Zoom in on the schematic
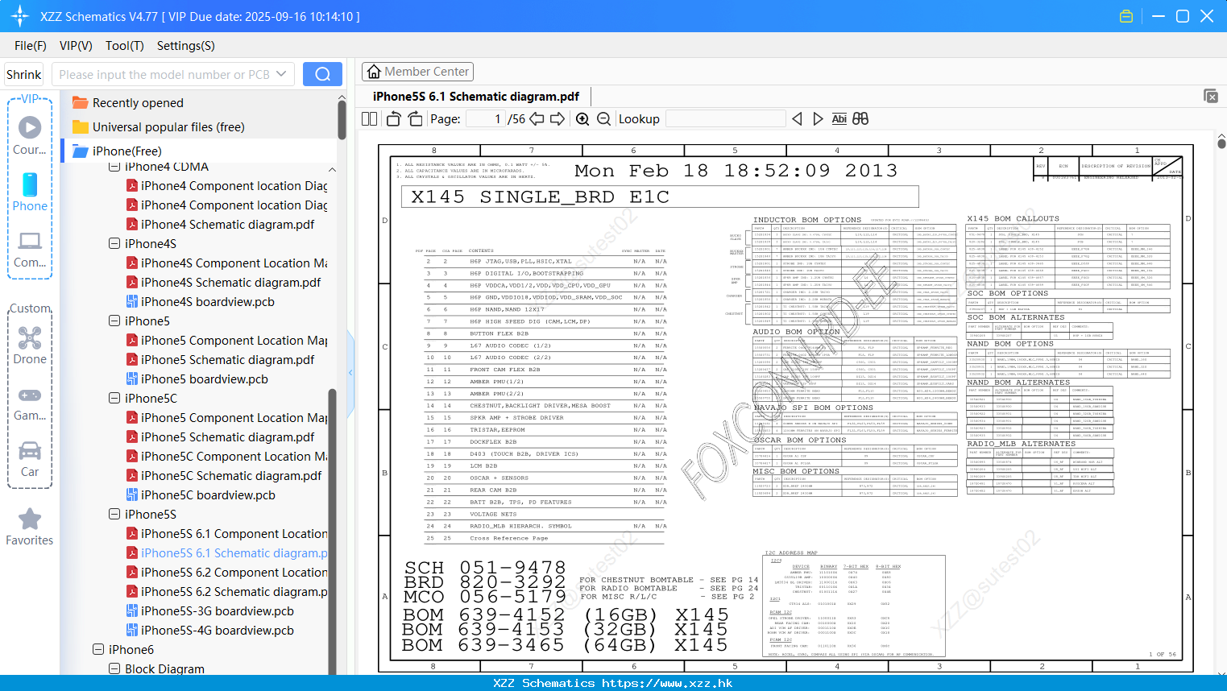 (582, 119)
